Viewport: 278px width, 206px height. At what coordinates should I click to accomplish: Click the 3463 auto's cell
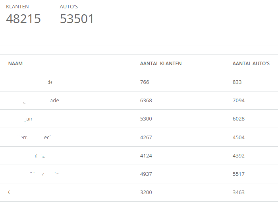[x=239, y=192]
